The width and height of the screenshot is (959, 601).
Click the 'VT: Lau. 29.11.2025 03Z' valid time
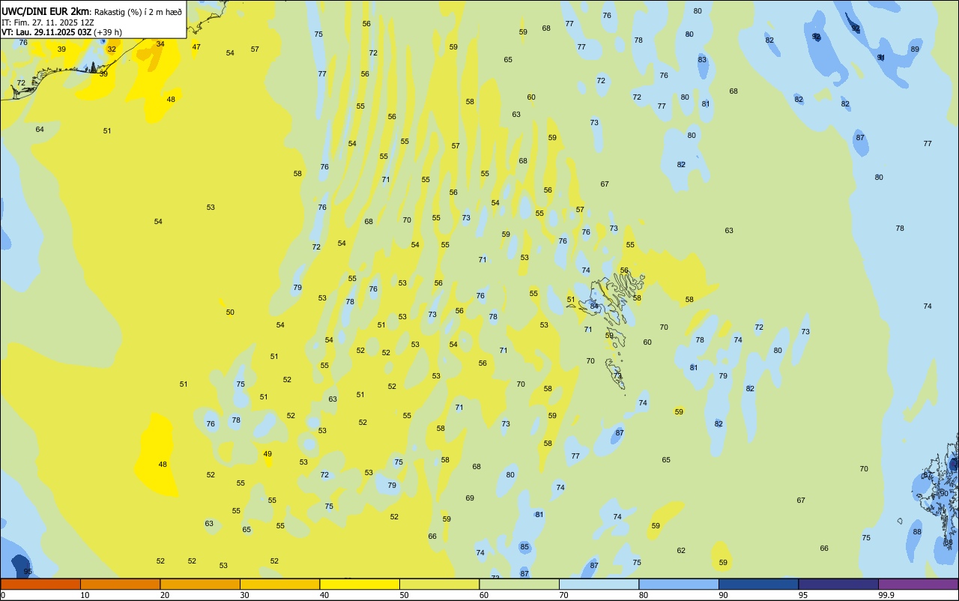(x=46, y=32)
